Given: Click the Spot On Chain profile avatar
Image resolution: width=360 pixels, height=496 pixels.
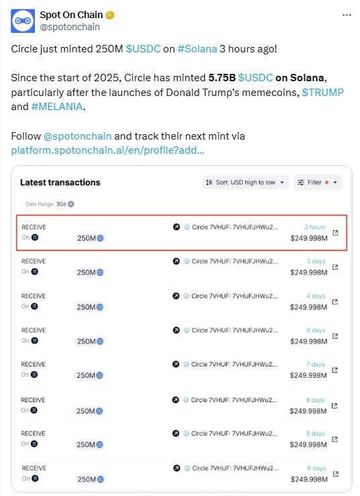Looking at the screenshot, I should [23, 21].
